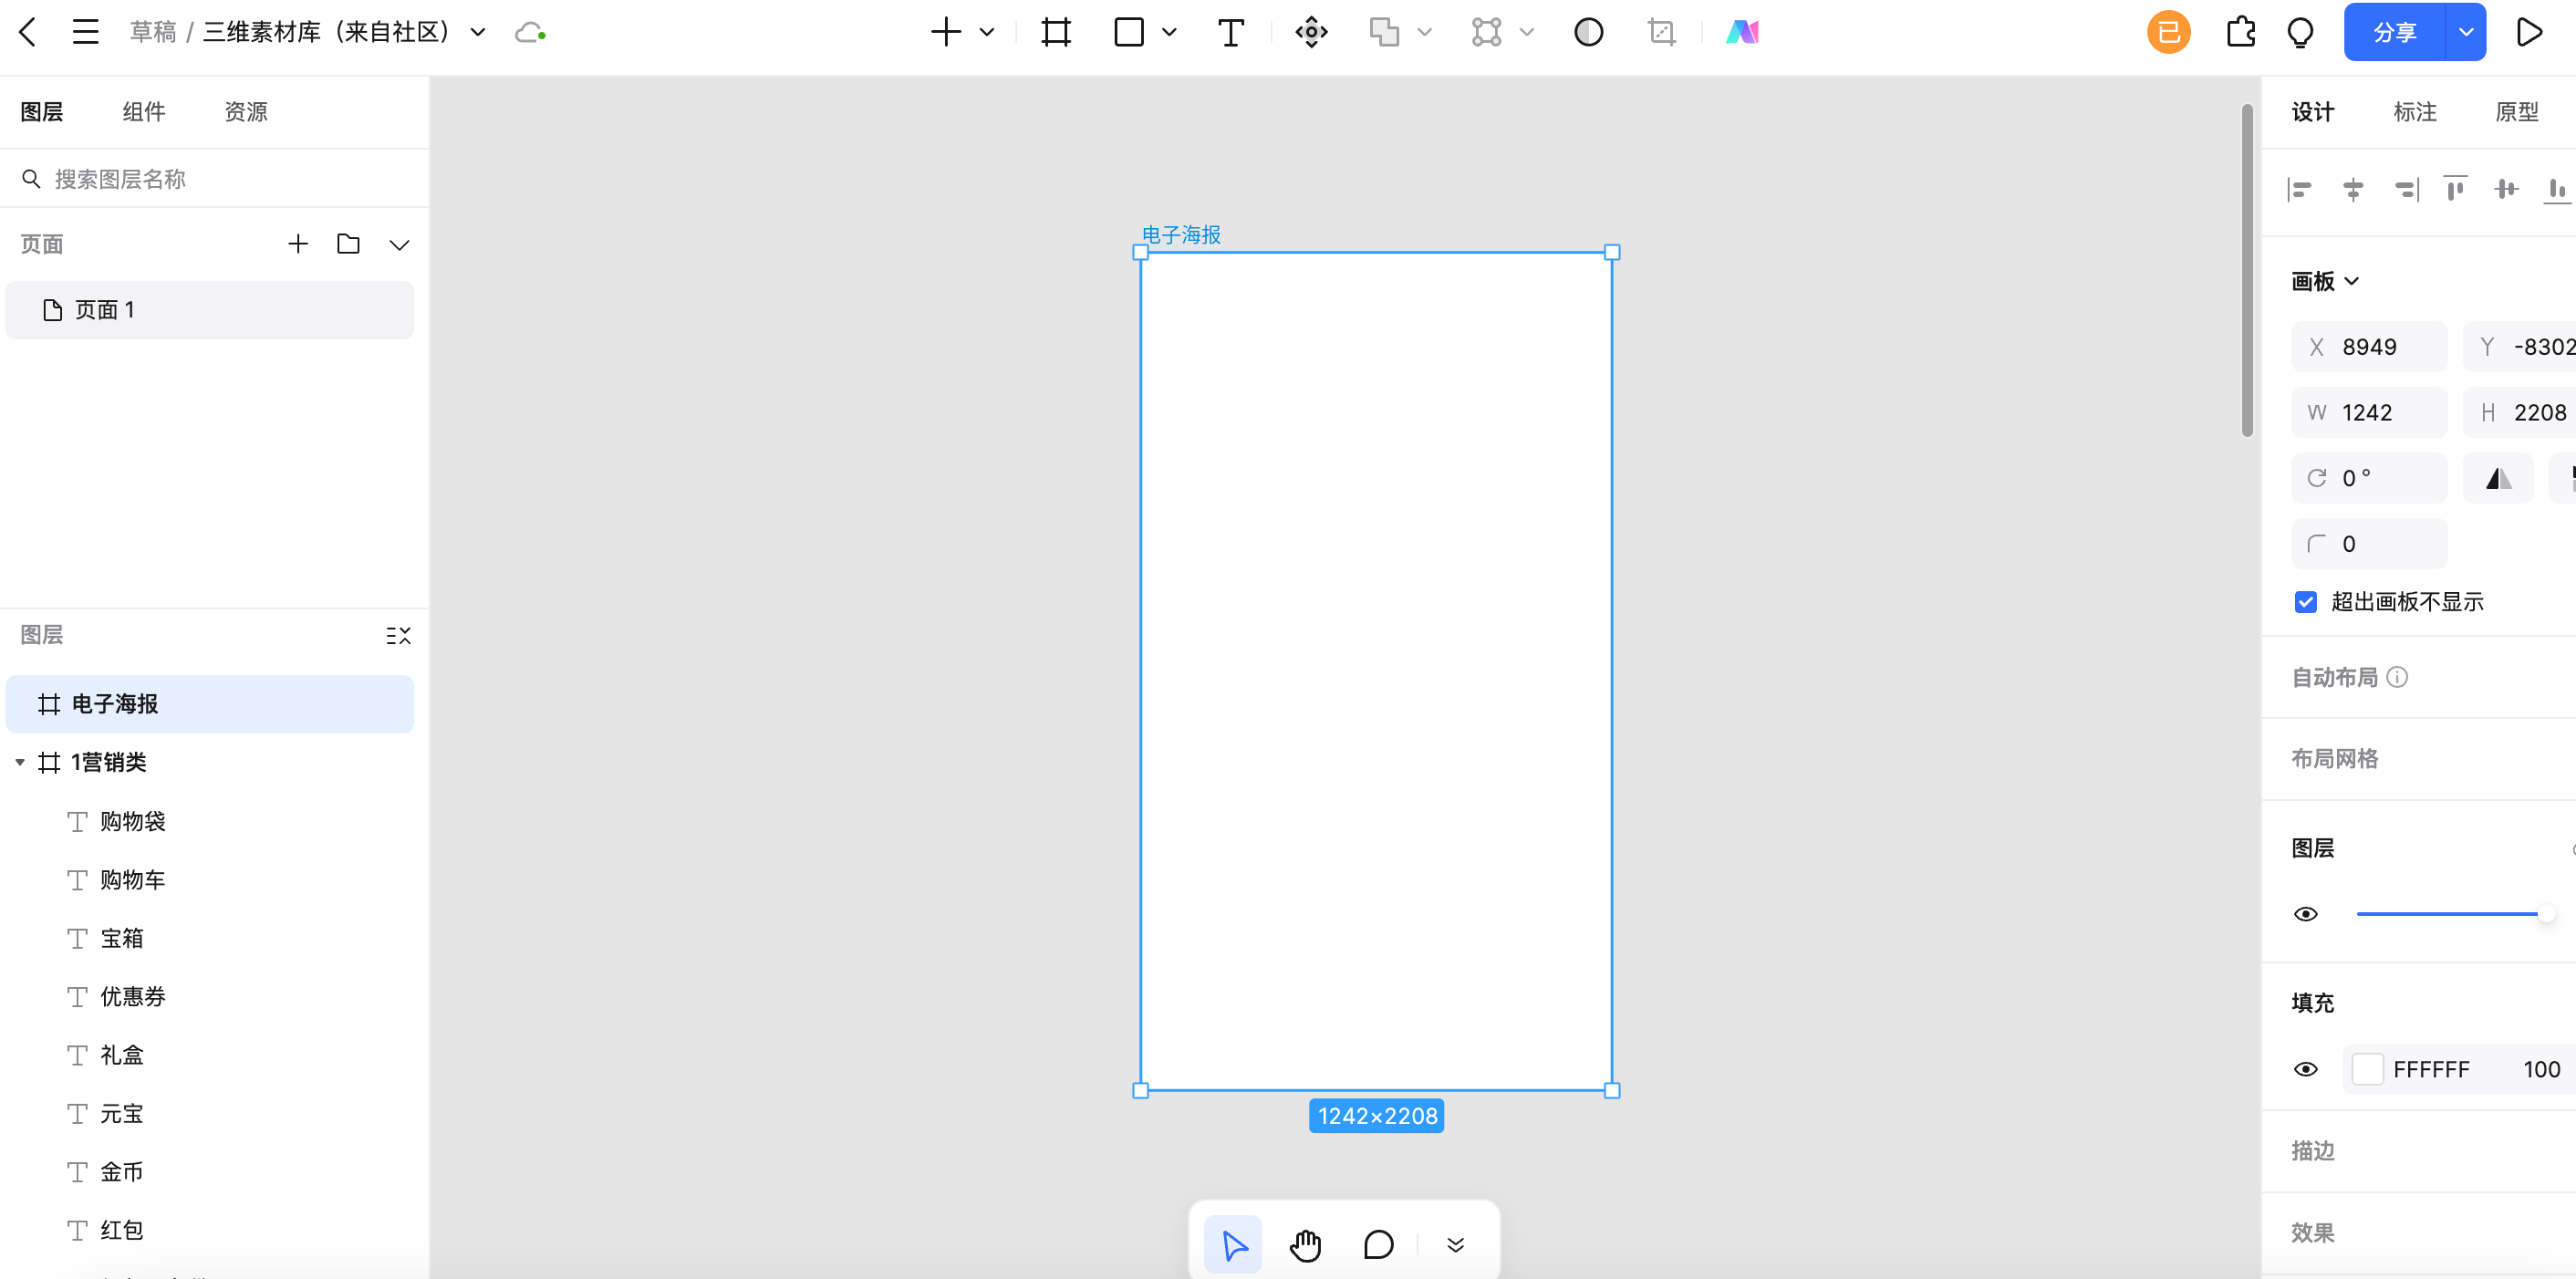This screenshot has width=2576, height=1279.
Task: Add a new page with plus
Action: coord(298,244)
